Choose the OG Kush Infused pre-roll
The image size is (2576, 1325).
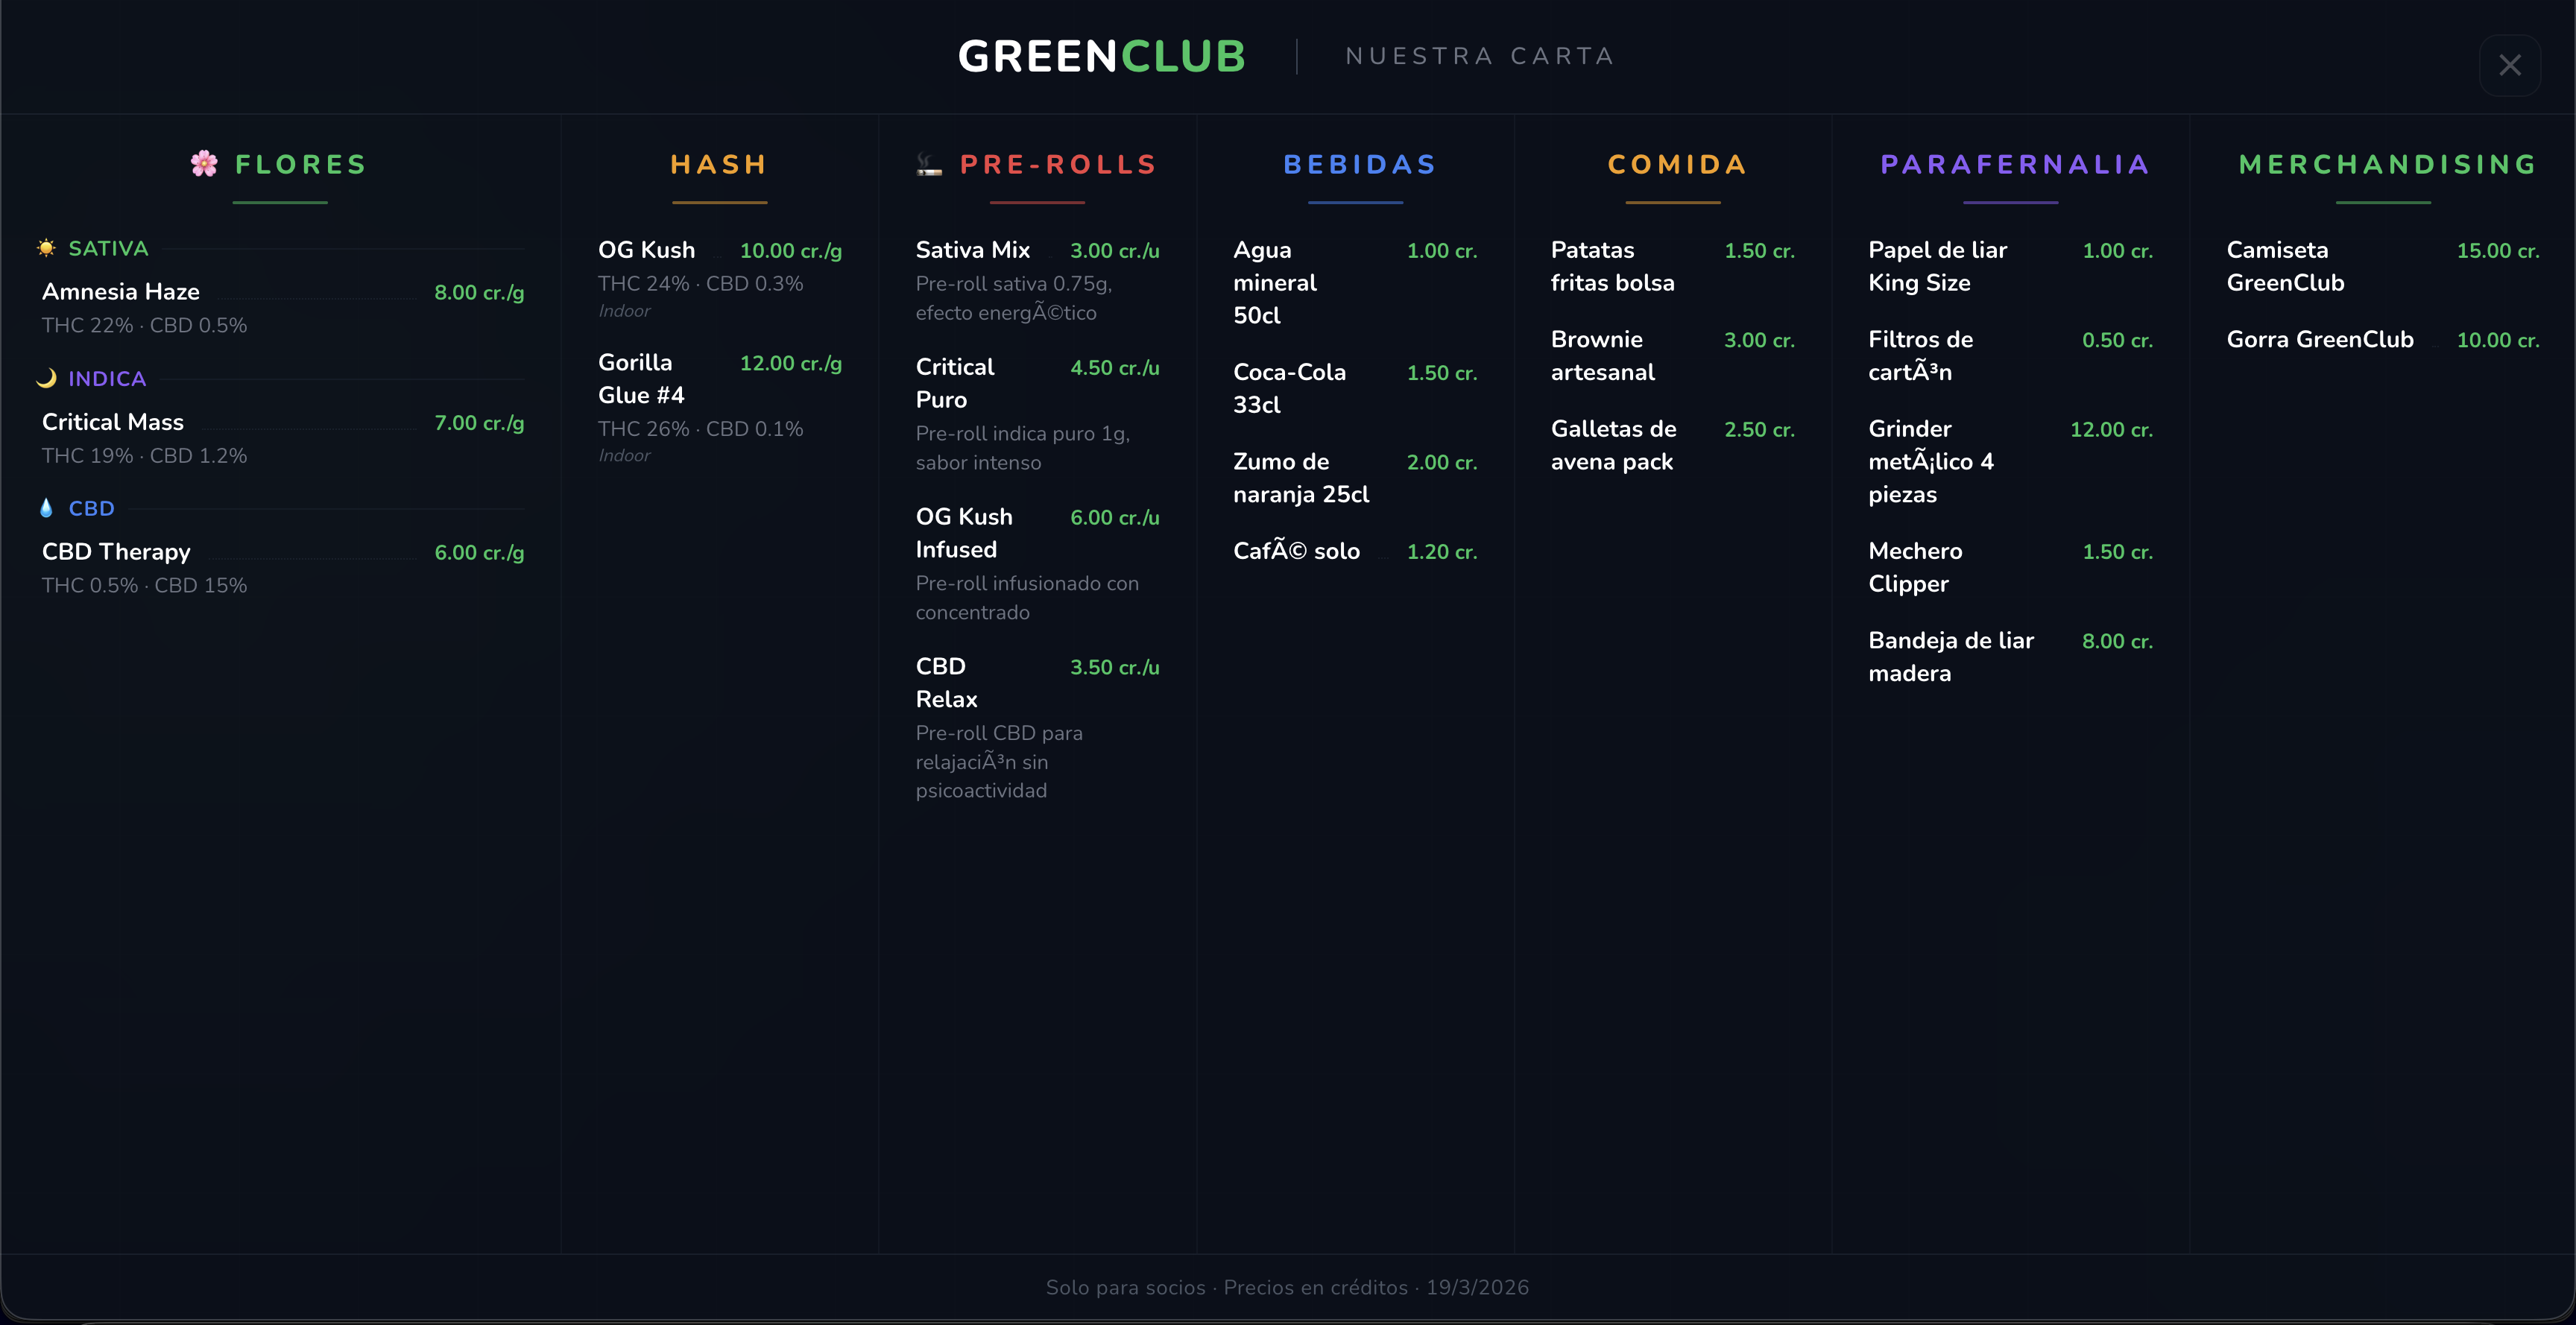pyautogui.click(x=963, y=533)
